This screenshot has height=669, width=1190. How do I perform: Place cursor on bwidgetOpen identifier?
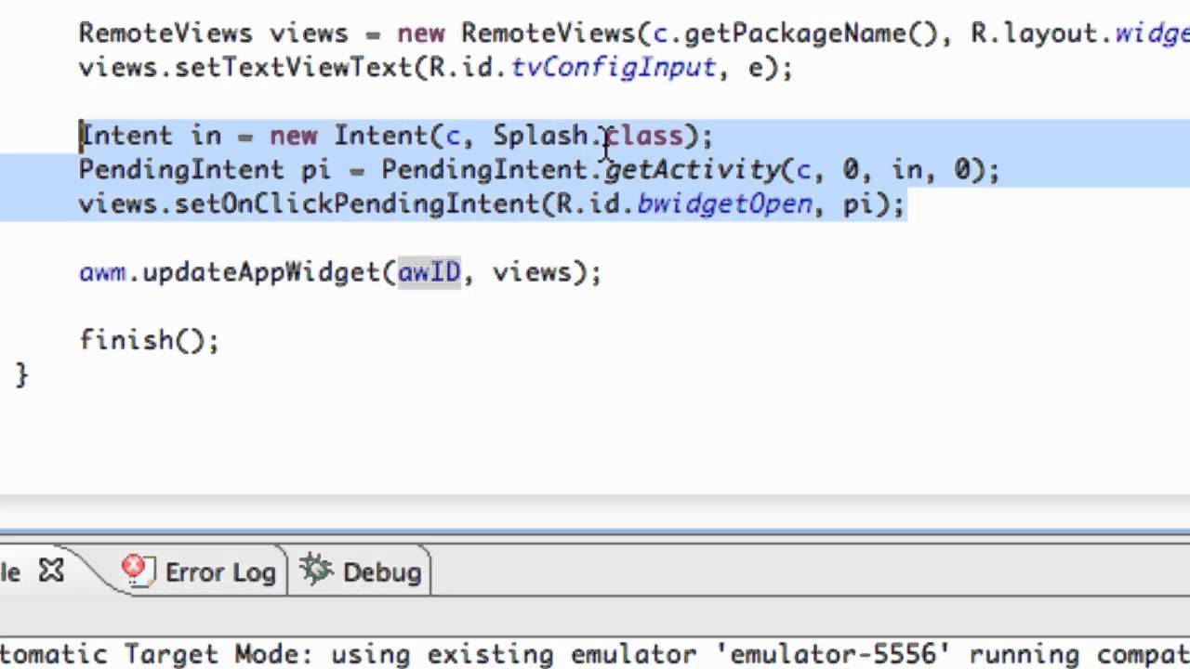point(724,203)
